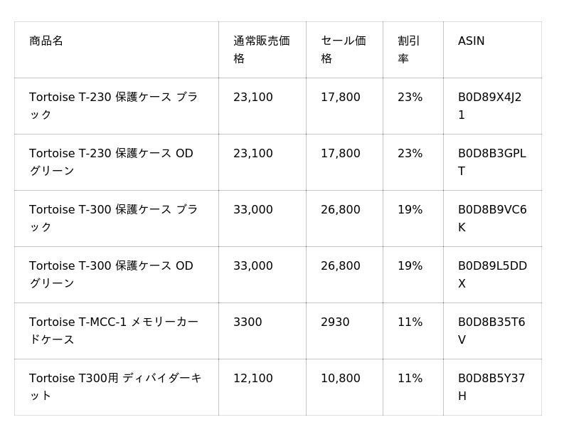Select ASIN B0D8B5Y37H cell
Image resolution: width=569 pixels, height=437 pixels.
(491, 387)
